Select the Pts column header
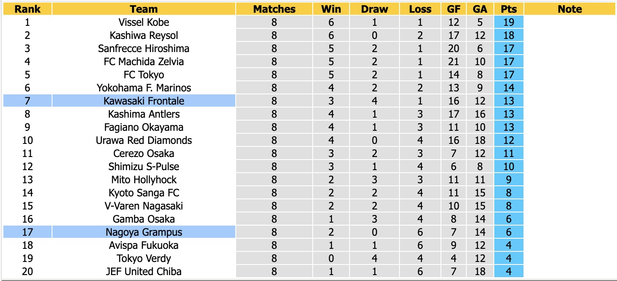The height and width of the screenshot is (281, 617). [509, 9]
